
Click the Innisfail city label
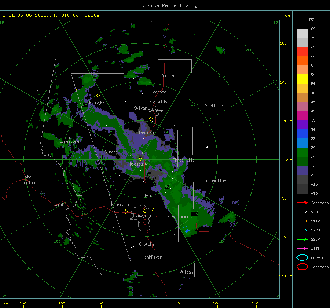[148, 133]
